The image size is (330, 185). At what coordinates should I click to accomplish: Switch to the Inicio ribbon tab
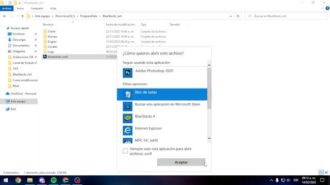(x=20, y=8)
